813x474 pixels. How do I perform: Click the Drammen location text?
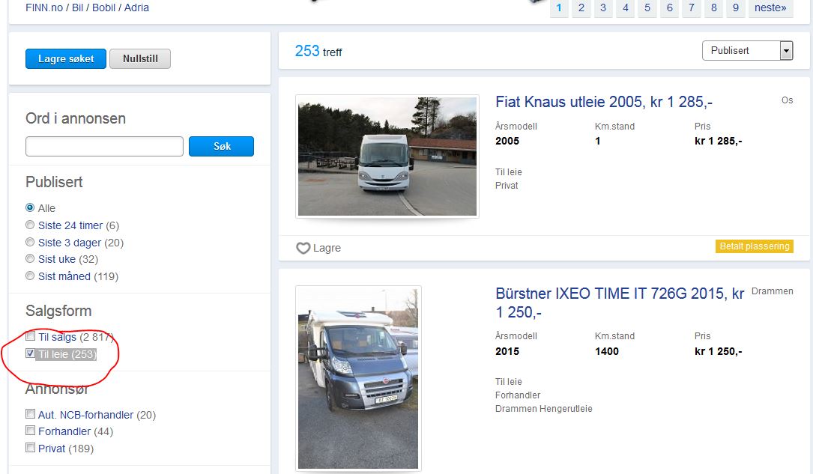[772, 291]
